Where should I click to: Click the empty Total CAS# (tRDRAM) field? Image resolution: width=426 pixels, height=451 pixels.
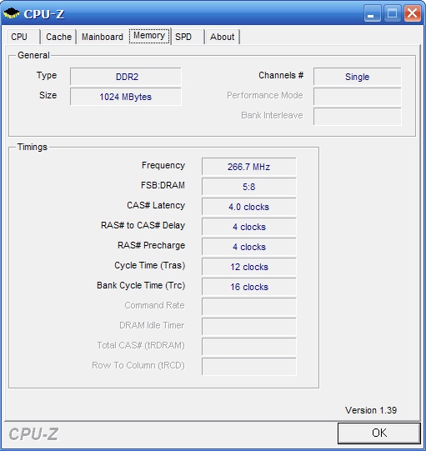click(248, 347)
